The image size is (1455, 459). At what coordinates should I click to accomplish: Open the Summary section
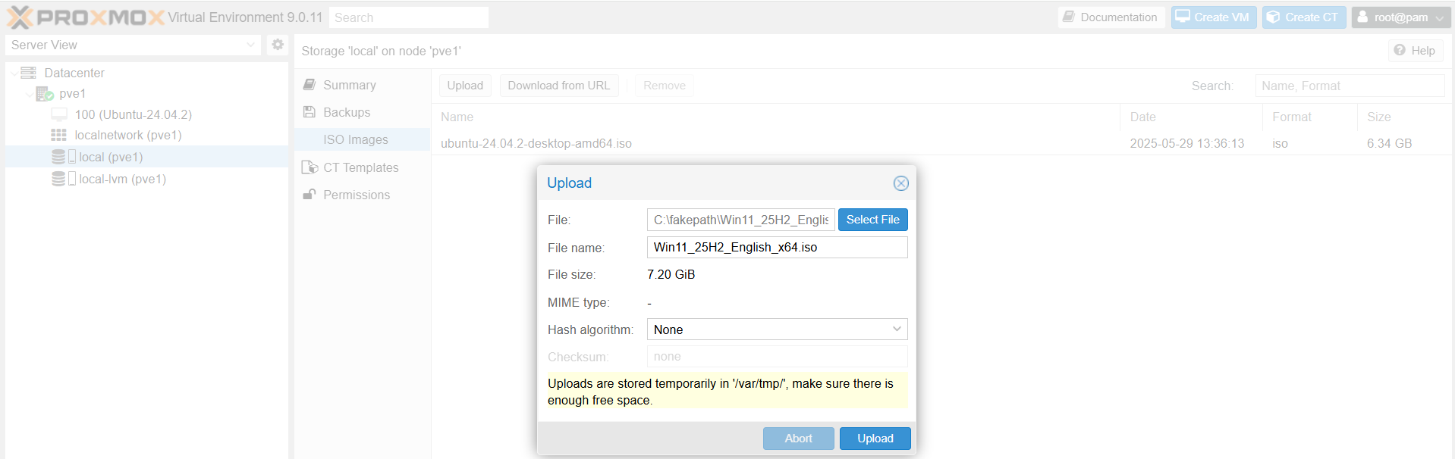pos(362,85)
